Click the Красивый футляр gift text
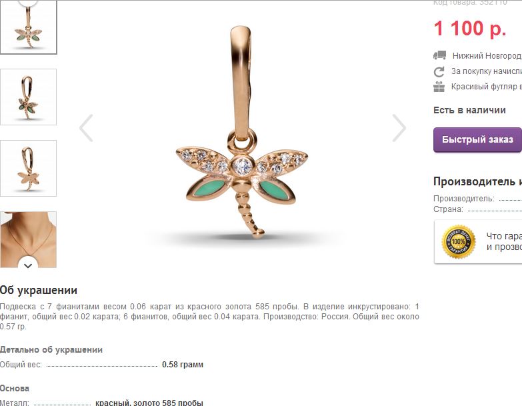Screen dimensions: 522x406 click(487, 87)
